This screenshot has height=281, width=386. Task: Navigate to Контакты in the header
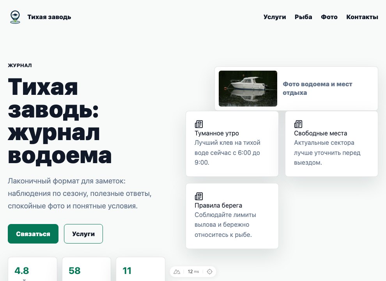click(x=362, y=17)
